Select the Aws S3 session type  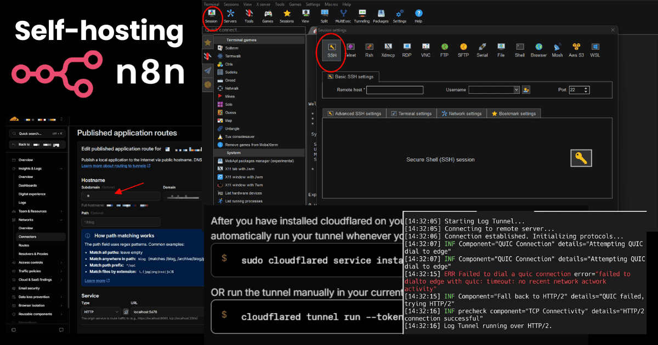click(x=576, y=50)
